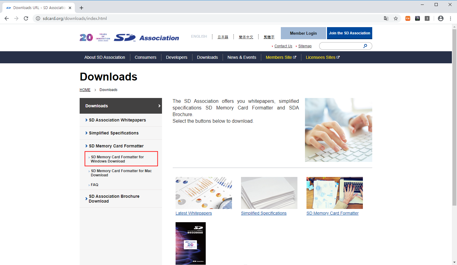Image resolution: width=457 pixels, height=265 pixels.
Task: Close the Downloads URL tab
Action: (x=70, y=8)
